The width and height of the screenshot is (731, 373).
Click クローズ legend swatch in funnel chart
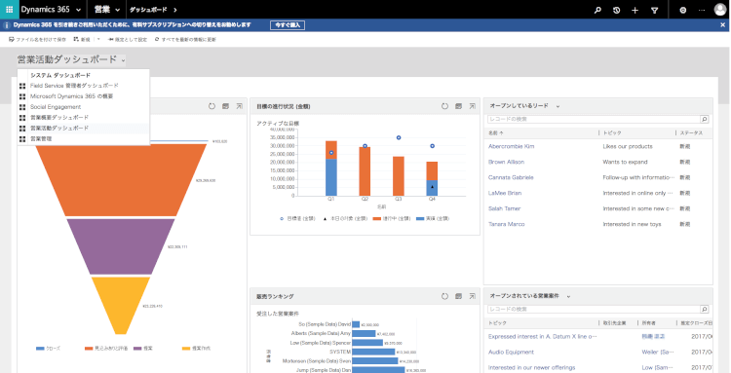pyautogui.click(x=40, y=349)
